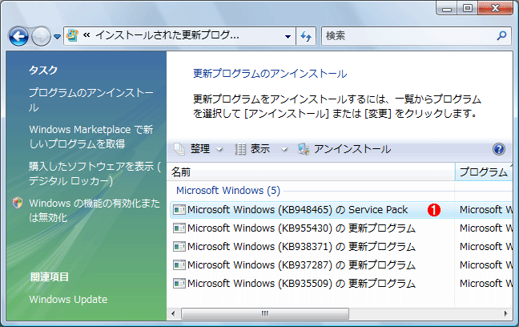Open the address bar history dropdown arrow
The image size is (519, 327).
click(x=288, y=36)
